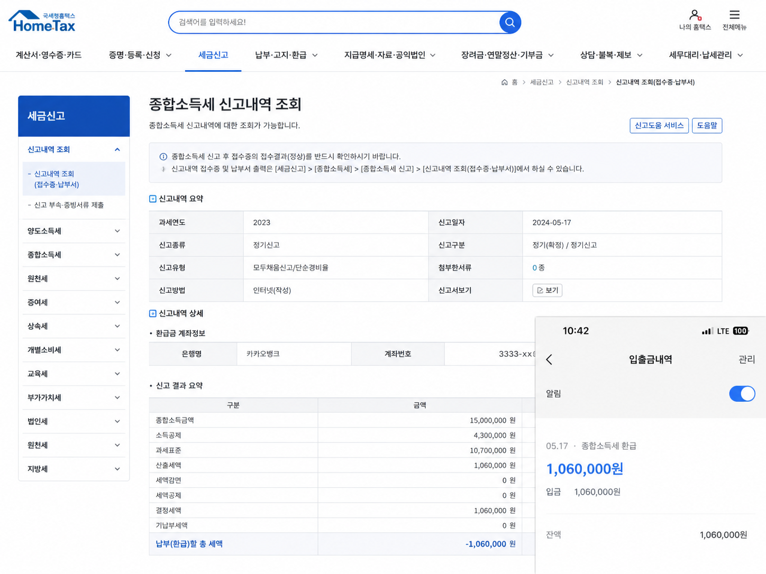Image resolution: width=766 pixels, height=574 pixels.
Task: Click the HomeTax logo
Action: (42, 22)
